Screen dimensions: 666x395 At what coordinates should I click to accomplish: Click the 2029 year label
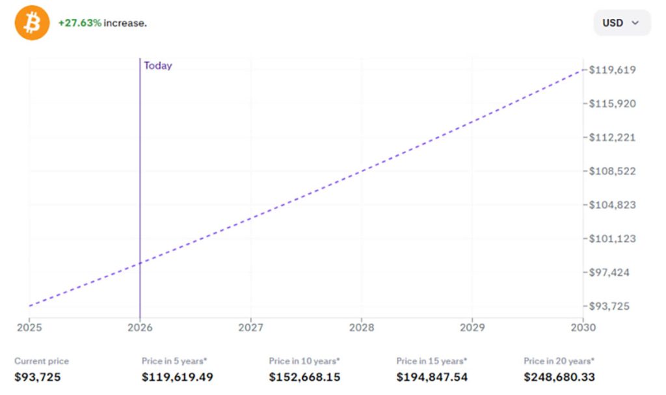point(472,327)
